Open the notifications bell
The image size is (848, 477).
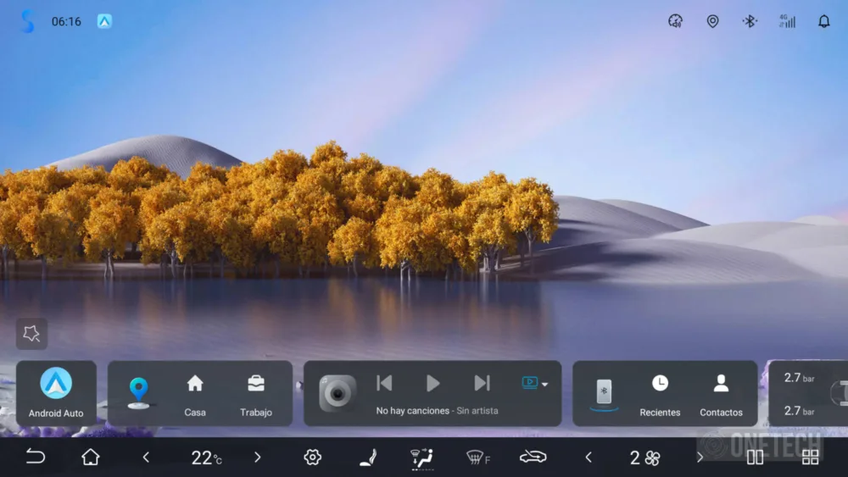point(823,22)
